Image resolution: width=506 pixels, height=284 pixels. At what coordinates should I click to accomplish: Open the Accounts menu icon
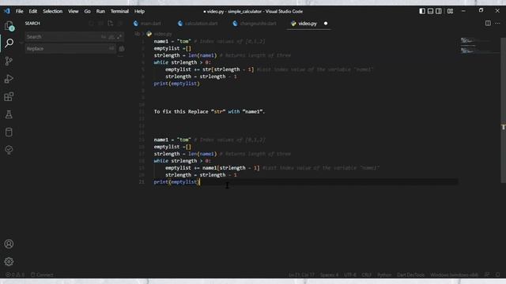tap(9, 244)
